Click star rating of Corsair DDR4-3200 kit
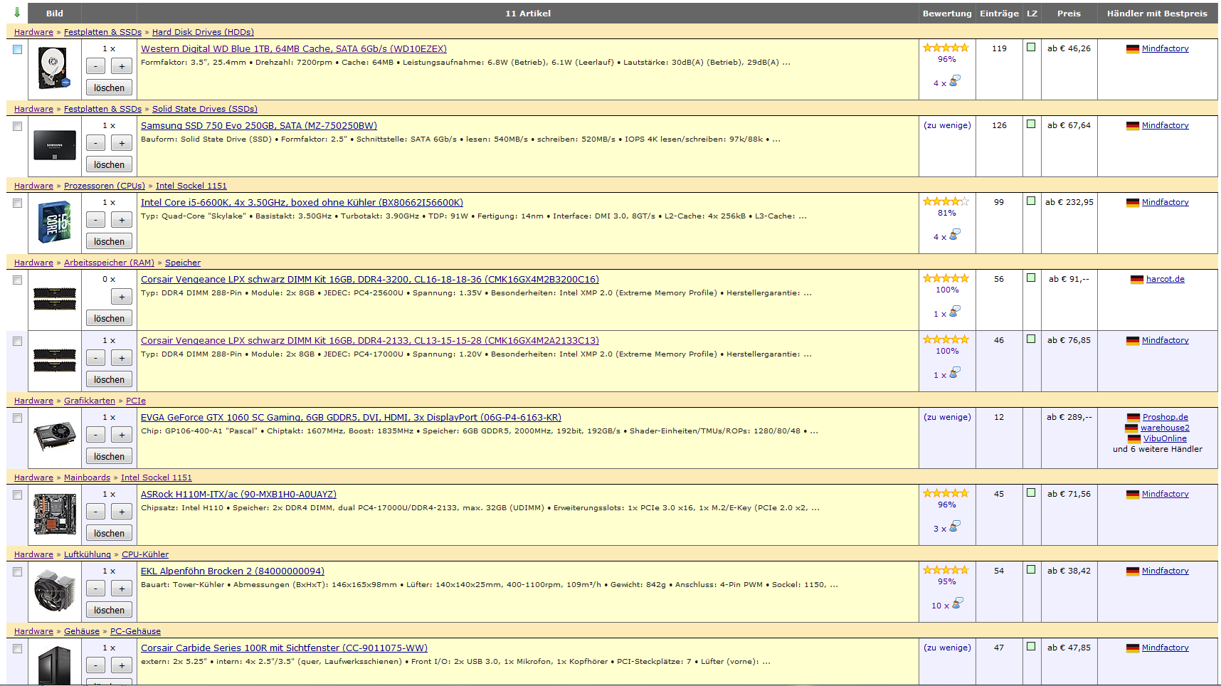Viewport: 1221px width, 686px height. click(x=946, y=278)
